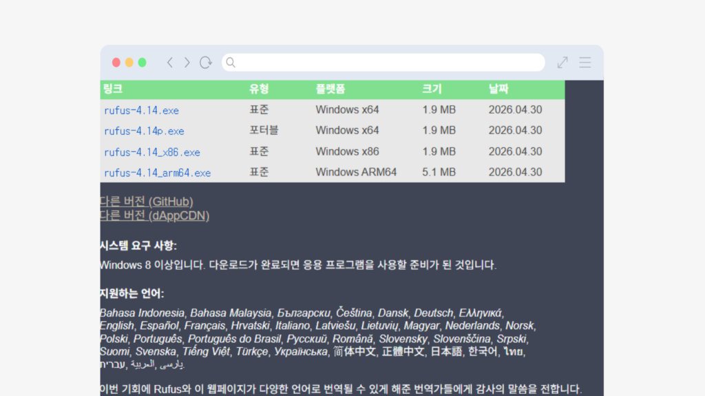The image size is (705, 396).
Task: Click the Português do Brasil language name
Action: (234, 339)
